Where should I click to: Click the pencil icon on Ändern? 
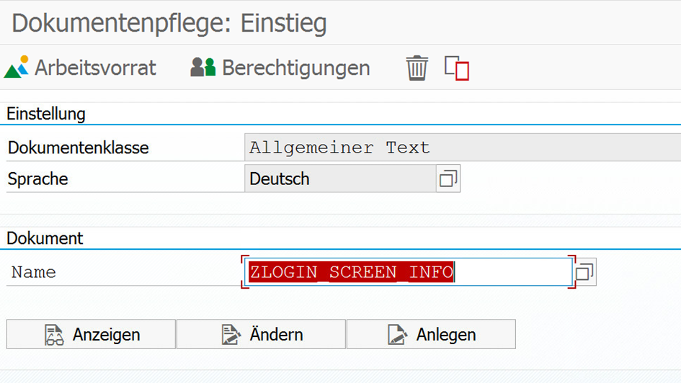coord(231,335)
